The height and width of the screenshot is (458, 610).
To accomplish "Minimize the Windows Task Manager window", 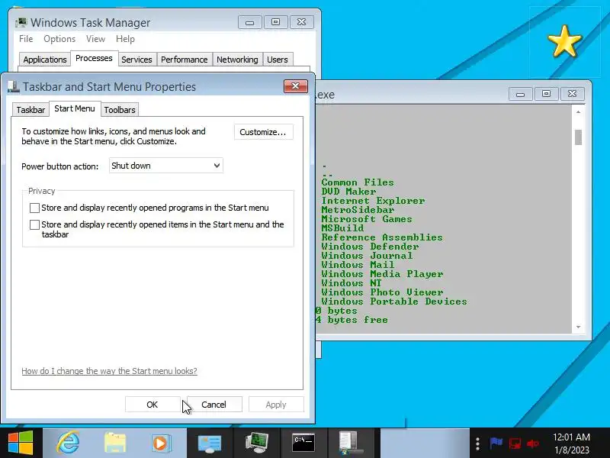I will coord(250,22).
